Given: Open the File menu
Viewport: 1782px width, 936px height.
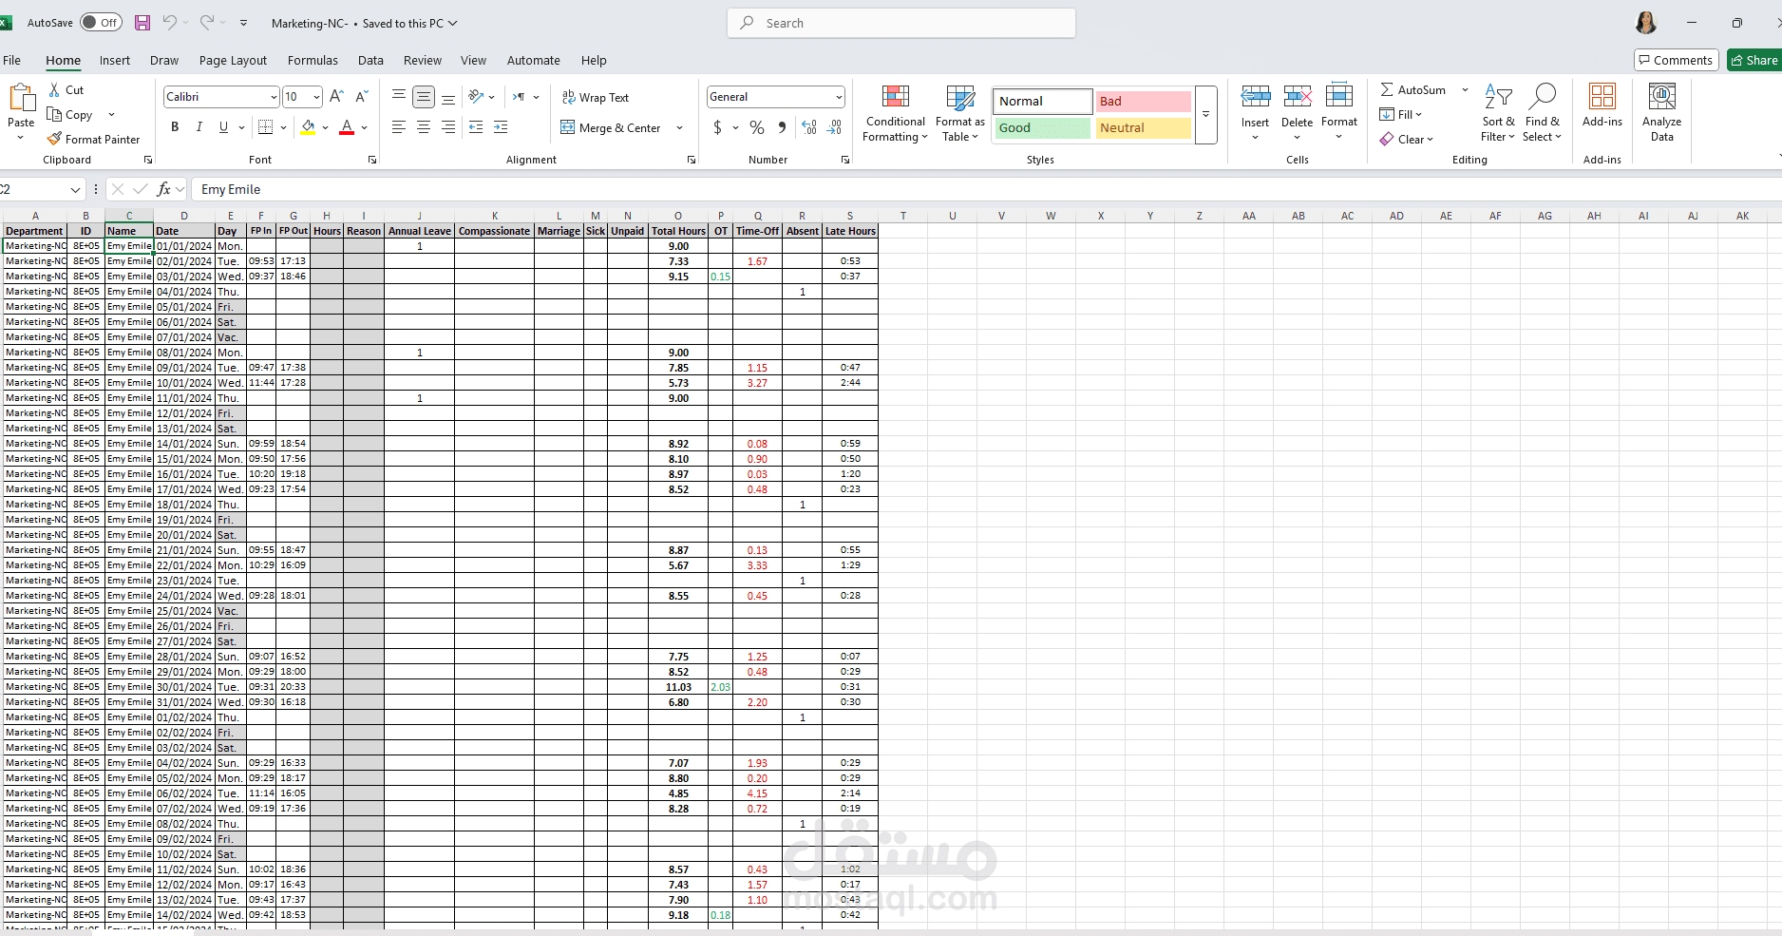Looking at the screenshot, I should 11,60.
